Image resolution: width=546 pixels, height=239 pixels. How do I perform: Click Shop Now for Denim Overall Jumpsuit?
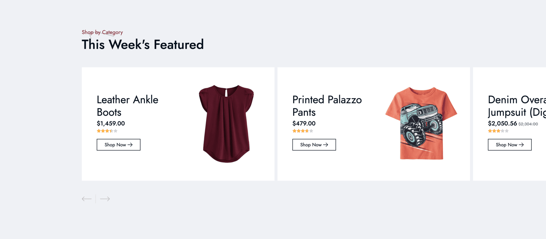coord(510,145)
